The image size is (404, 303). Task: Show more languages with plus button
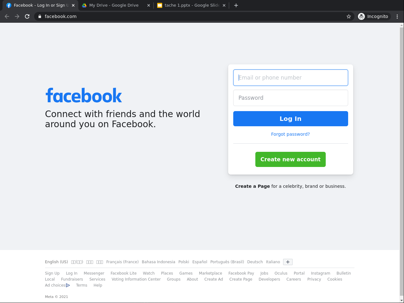(288, 262)
